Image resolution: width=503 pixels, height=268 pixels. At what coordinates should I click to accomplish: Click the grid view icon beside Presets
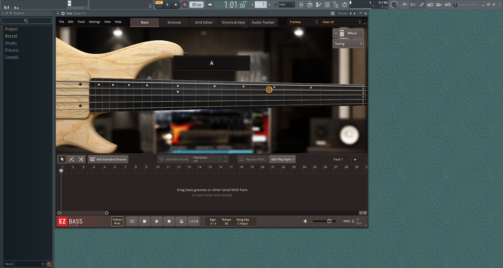click(x=333, y=13)
